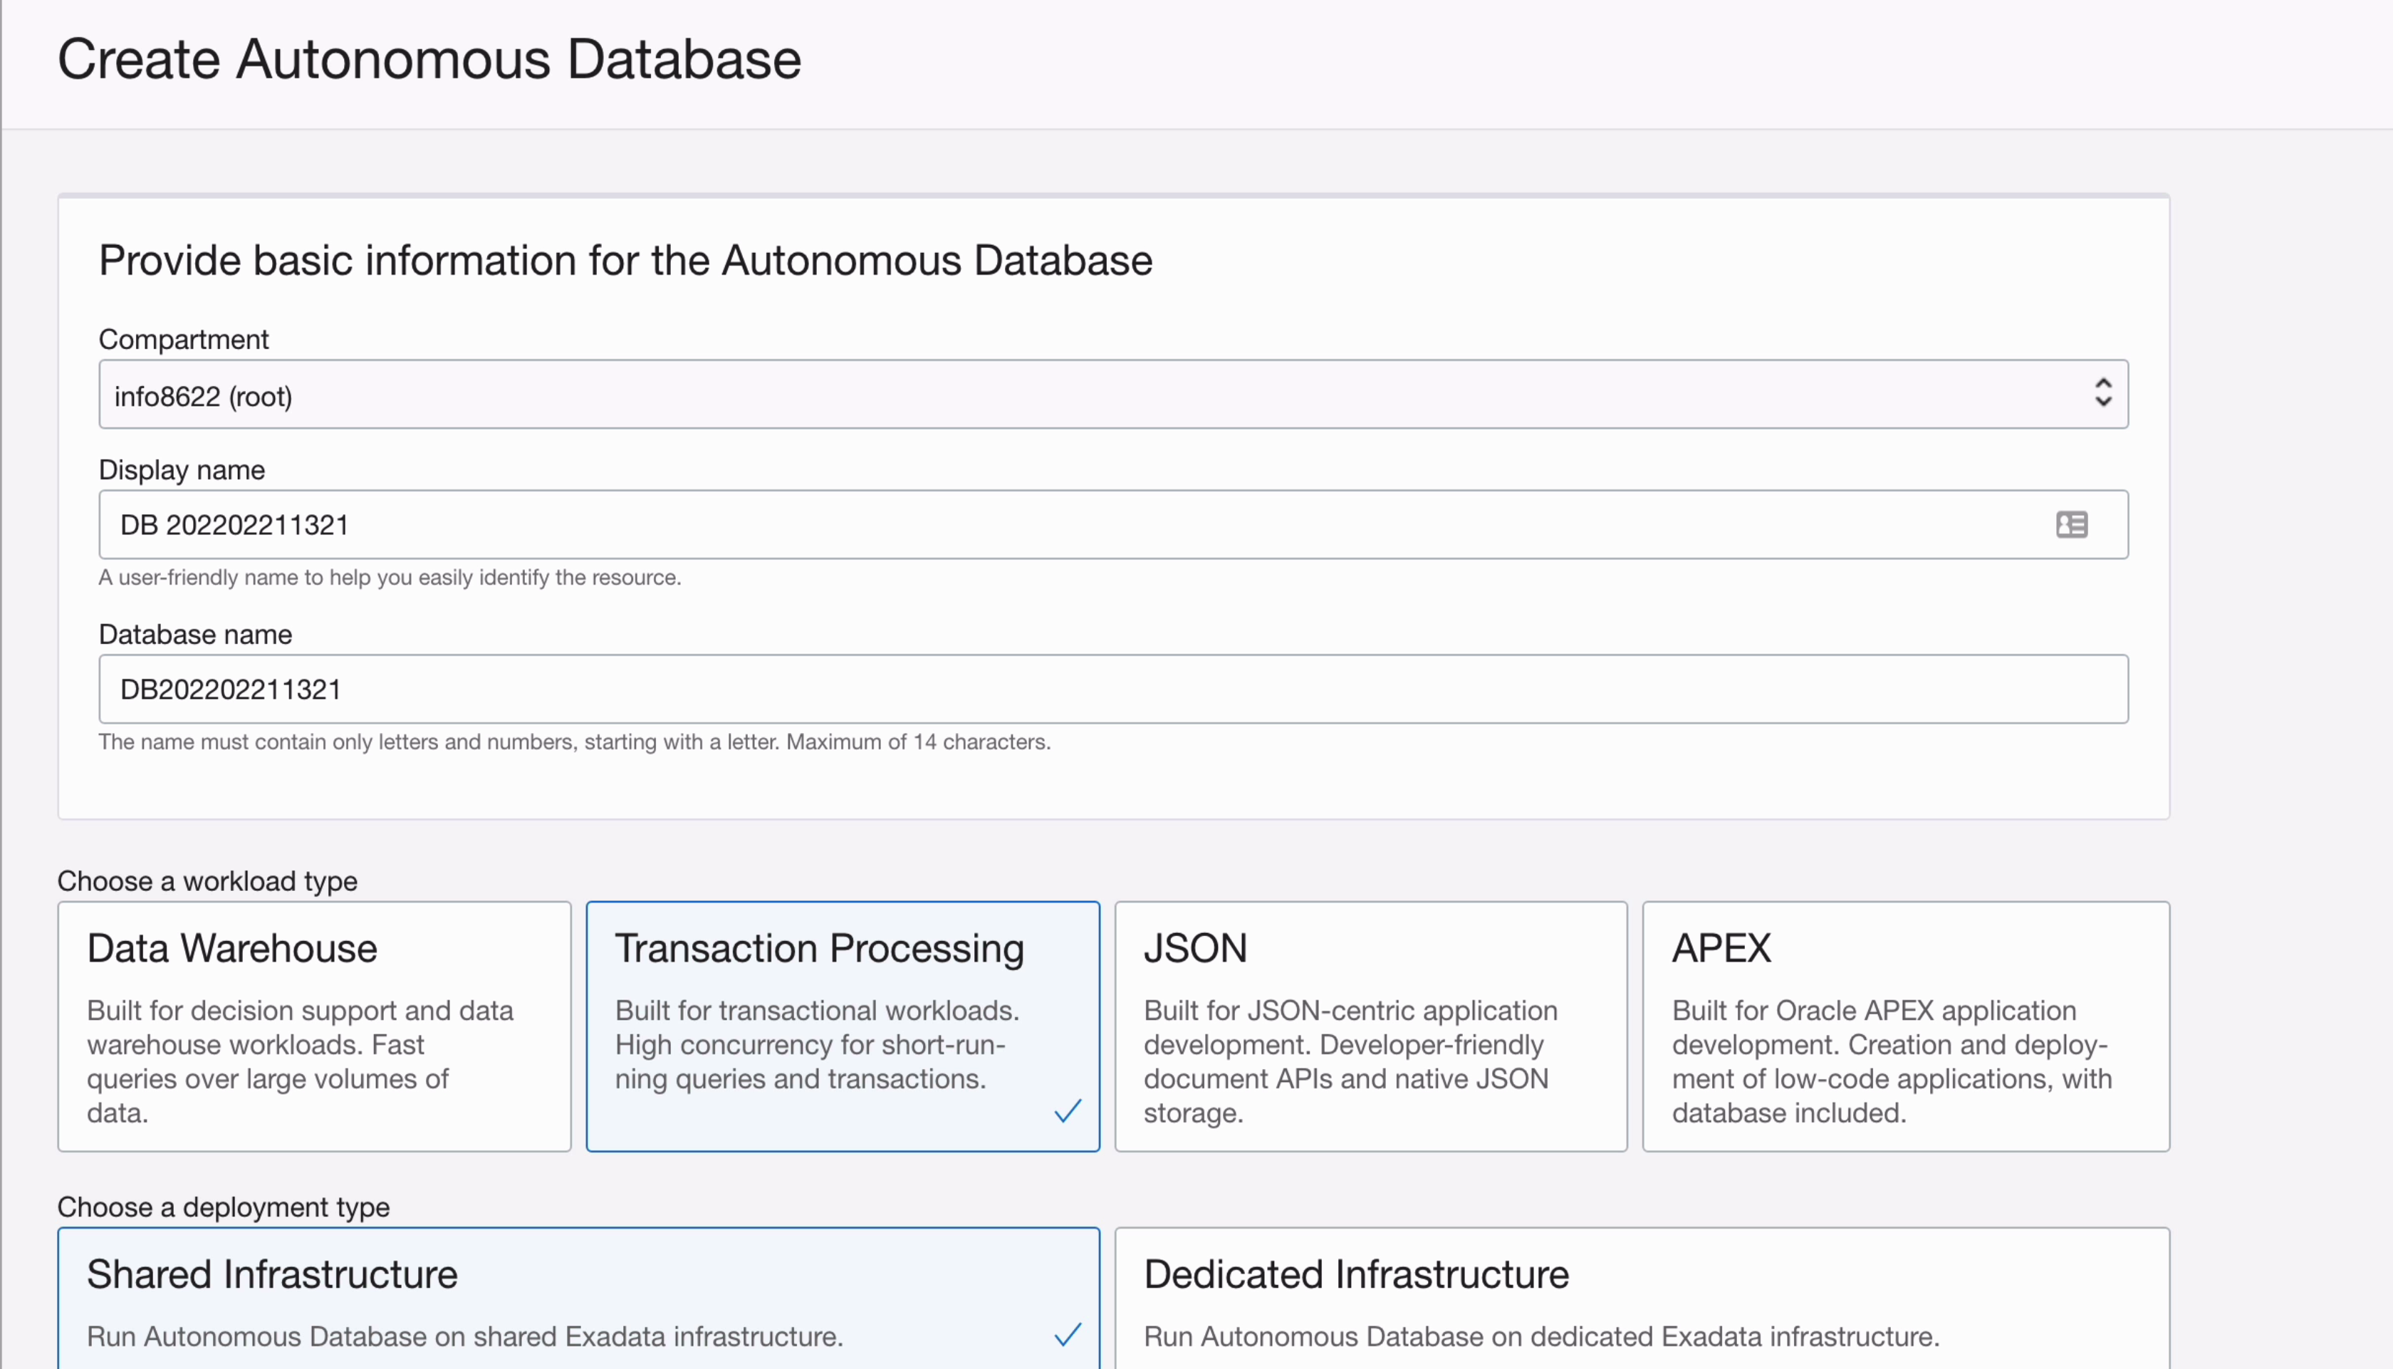Select Transaction Processing workload card
Viewport: 2393px width, 1369px height.
click(842, 1026)
